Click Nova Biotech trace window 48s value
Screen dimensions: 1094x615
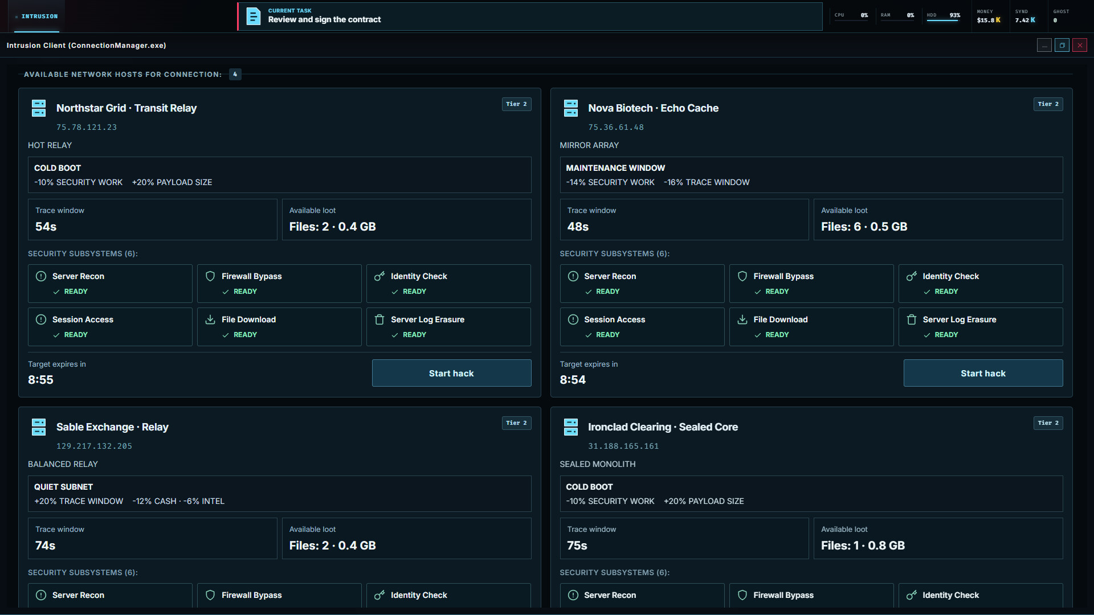click(x=578, y=227)
